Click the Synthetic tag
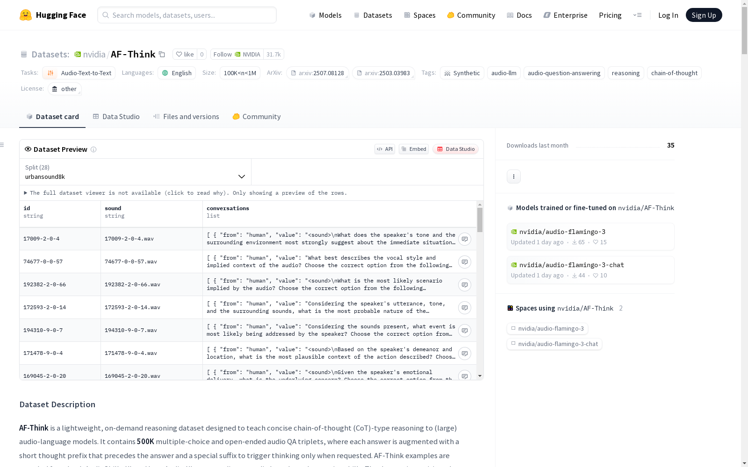Image resolution: width=748 pixels, height=467 pixels. [462, 73]
